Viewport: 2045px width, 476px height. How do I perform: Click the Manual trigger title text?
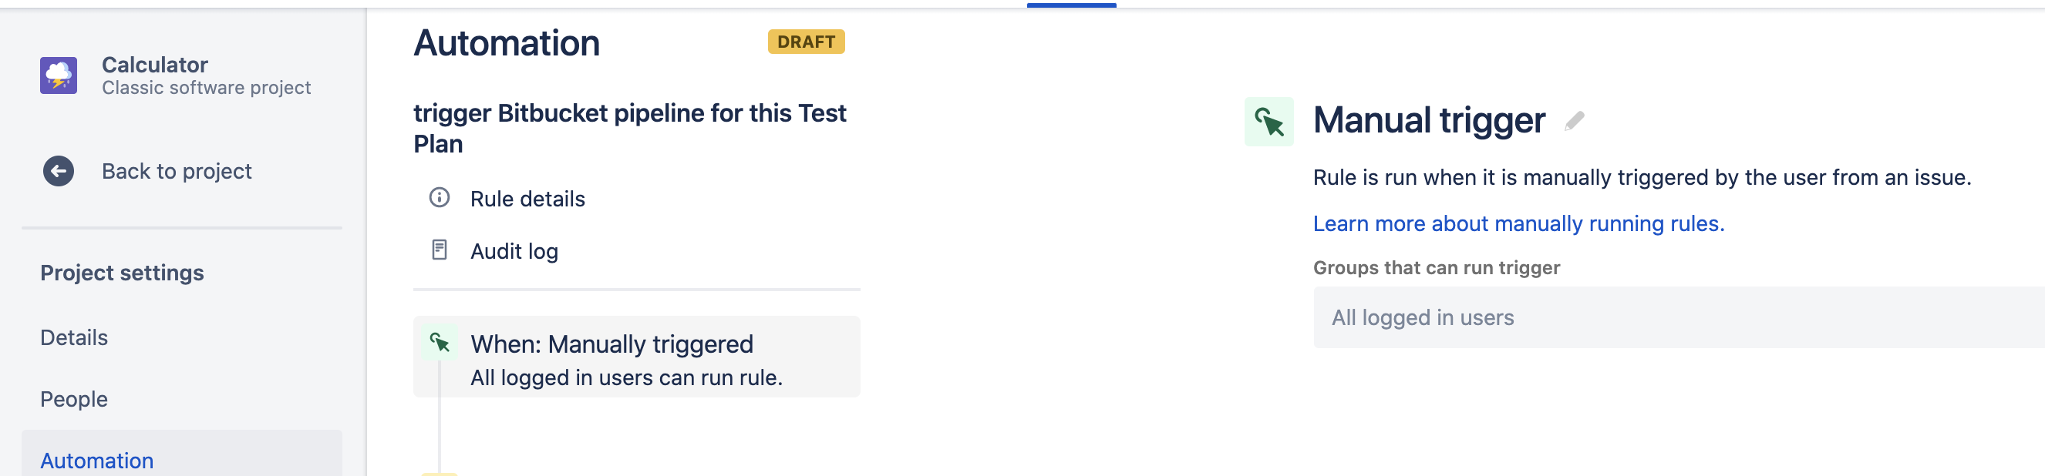tap(1428, 121)
